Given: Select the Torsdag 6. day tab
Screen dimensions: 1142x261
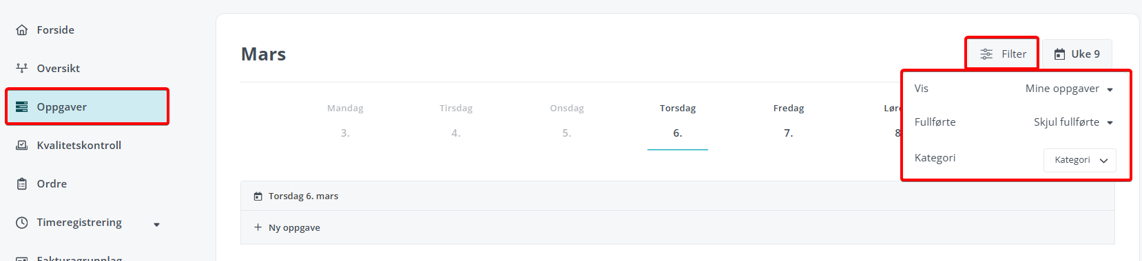Looking at the screenshot, I should (x=678, y=121).
